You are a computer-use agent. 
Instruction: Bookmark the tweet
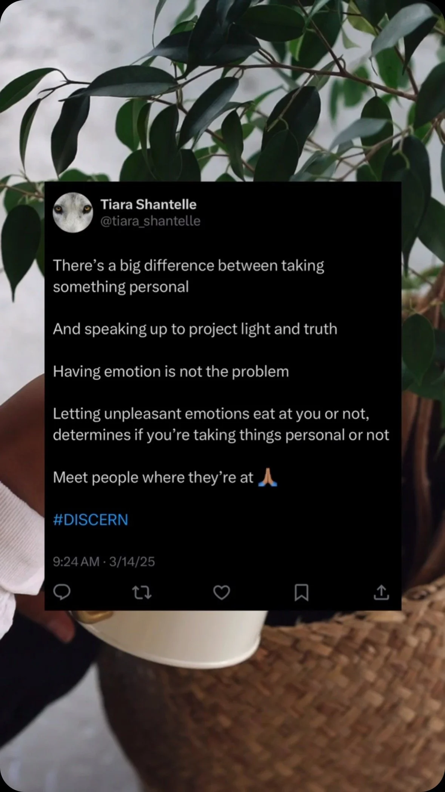click(x=301, y=592)
